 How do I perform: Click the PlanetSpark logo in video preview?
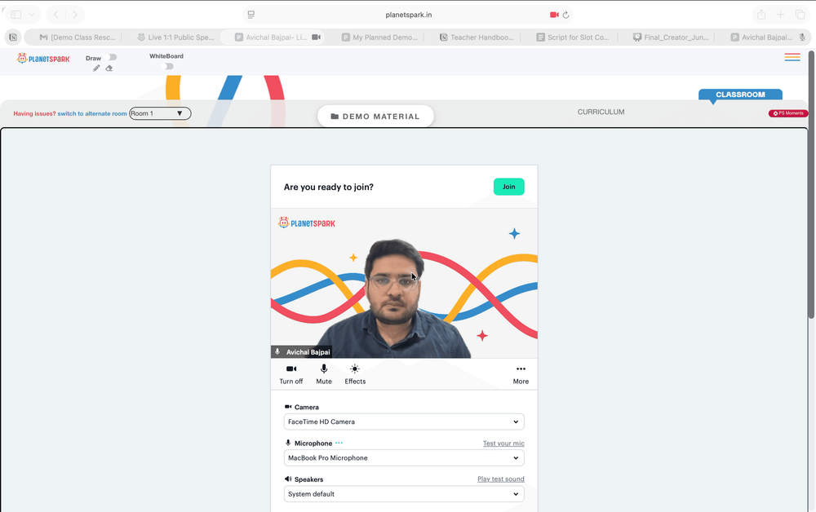307,223
